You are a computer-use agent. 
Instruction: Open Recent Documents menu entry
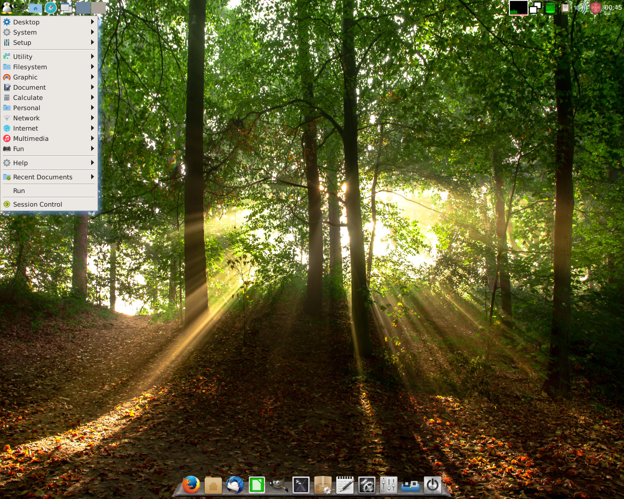click(x=49, y=177)
